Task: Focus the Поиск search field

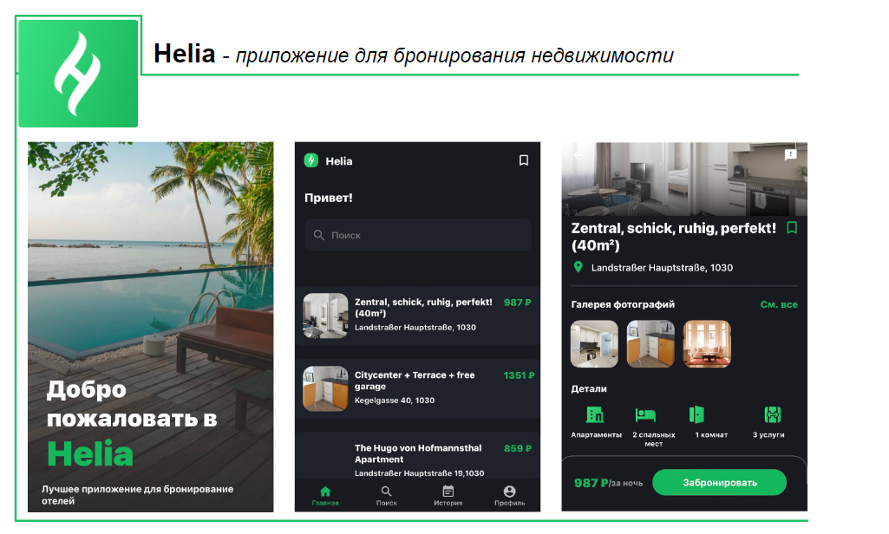Action: 418,235
